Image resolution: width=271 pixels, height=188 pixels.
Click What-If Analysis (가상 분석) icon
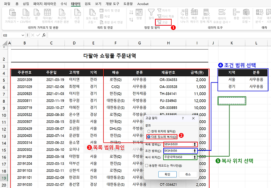(x=259, y=12)
